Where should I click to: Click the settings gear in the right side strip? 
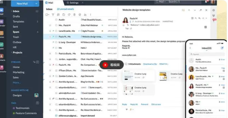214,10
